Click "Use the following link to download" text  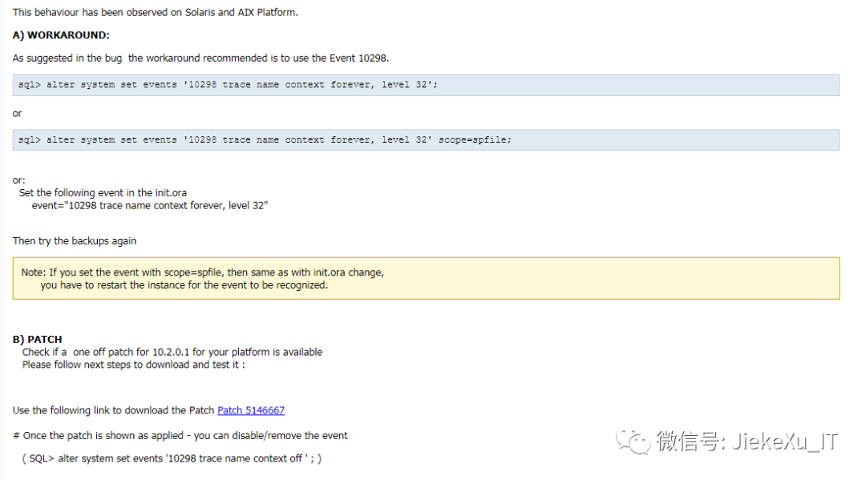click(x=113, y=410)
